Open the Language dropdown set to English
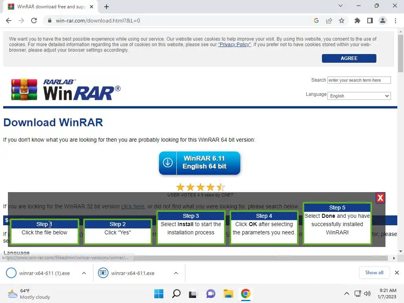The width and height of the screenshot is (404, 303). click(359, 96)
